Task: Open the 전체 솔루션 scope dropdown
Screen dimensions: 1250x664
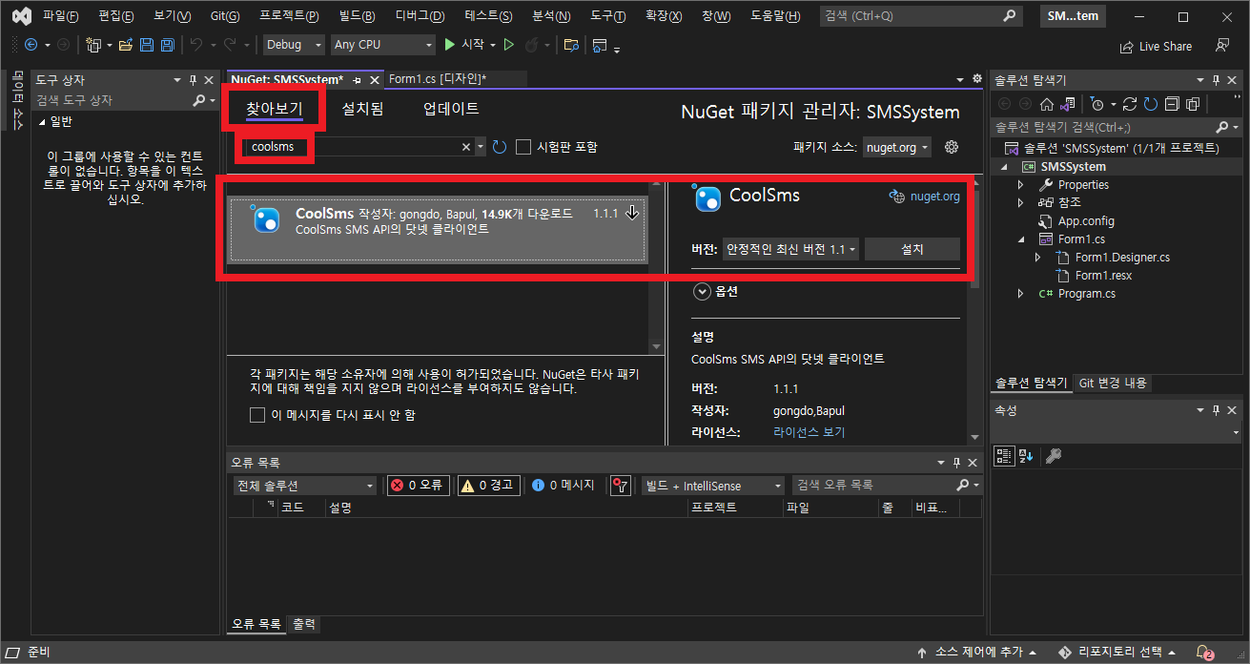Action: (x=305, y=486)
